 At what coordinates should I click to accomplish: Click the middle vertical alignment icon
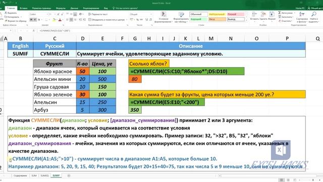click(x=71, y=14)
